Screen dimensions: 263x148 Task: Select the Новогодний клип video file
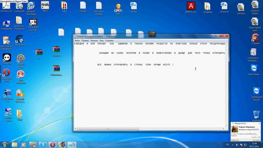[x=255, y=24]
